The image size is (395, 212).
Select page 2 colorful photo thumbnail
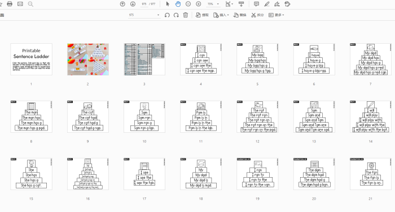click(x=88, y=59)
